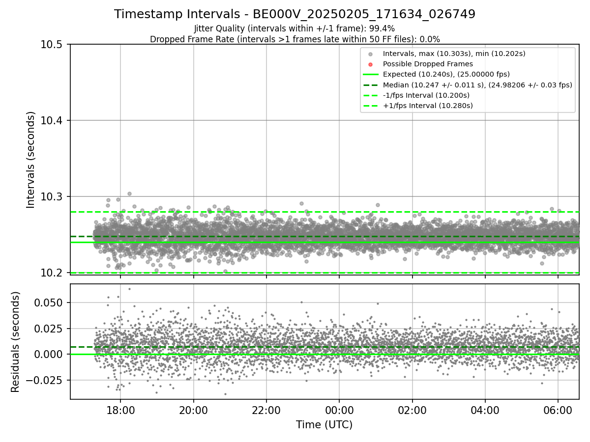
Task: Select the legend entry 'Expected (10.240s), (25.00000 fps)'
Action: tap(446, 74)
